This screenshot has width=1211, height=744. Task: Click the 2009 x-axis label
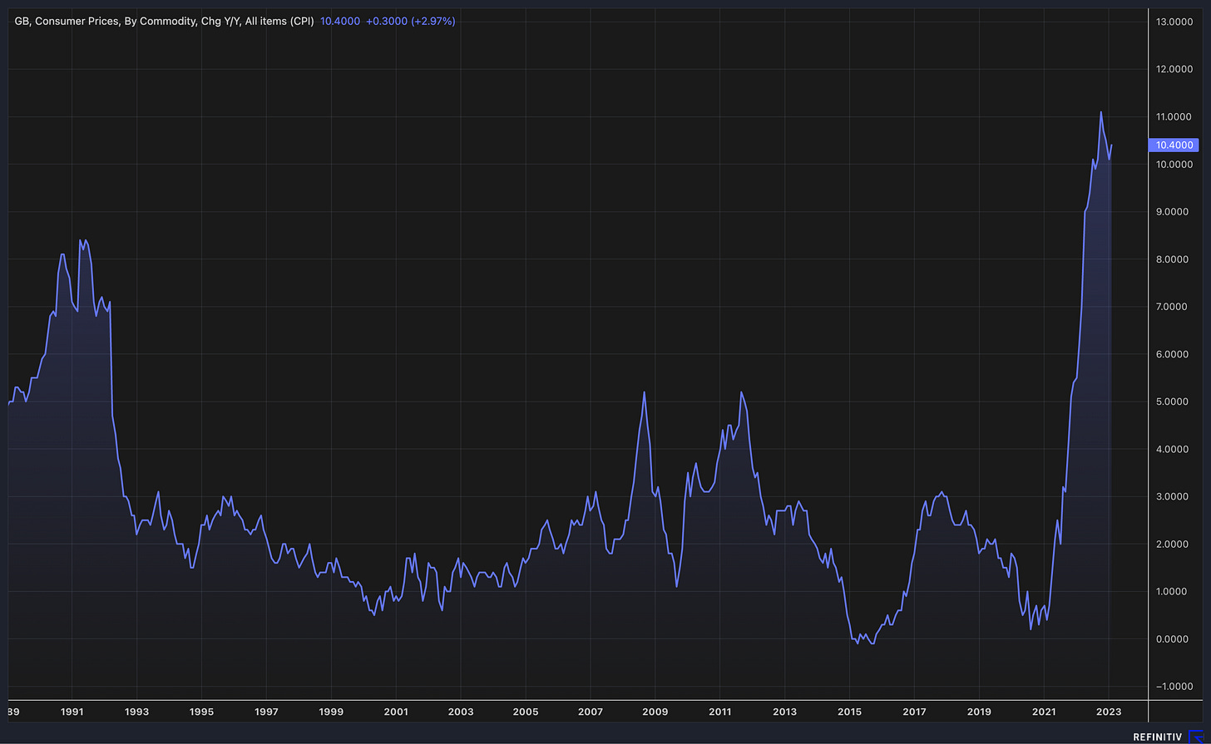tap(655, 712)
